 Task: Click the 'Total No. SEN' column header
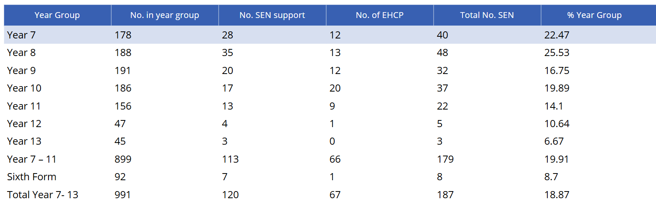(x=487, y=15)
